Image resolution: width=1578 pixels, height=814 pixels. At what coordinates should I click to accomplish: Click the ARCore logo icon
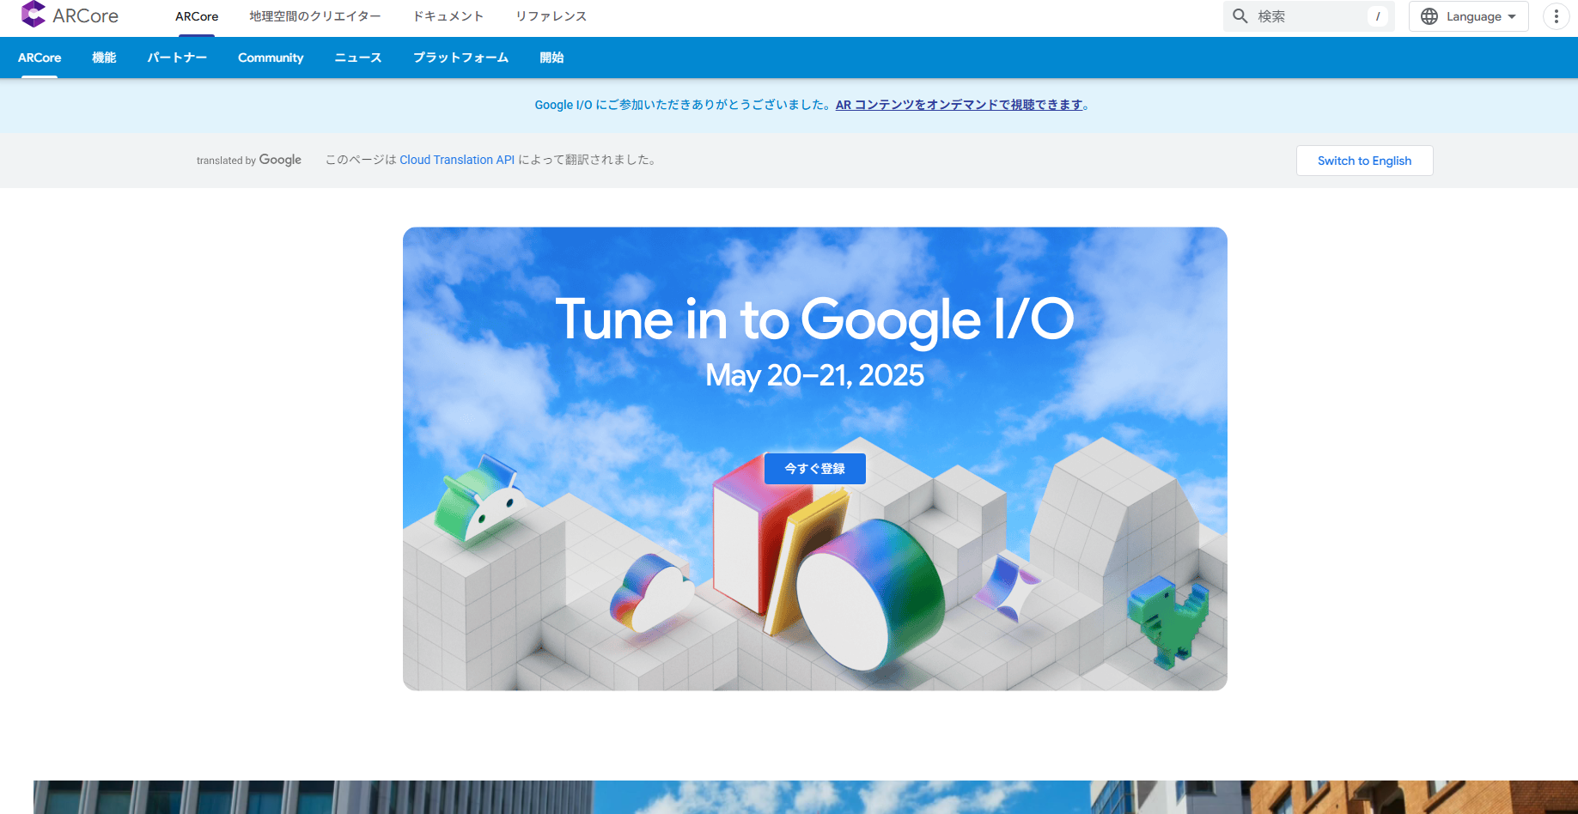pos(33,14)
